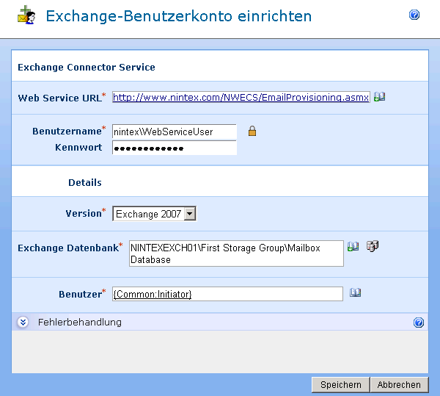Click the Exchange user account header icon

(x=26, y=15)
